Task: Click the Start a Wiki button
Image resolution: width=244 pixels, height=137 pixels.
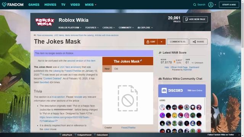Action: (x=229, y=5)
